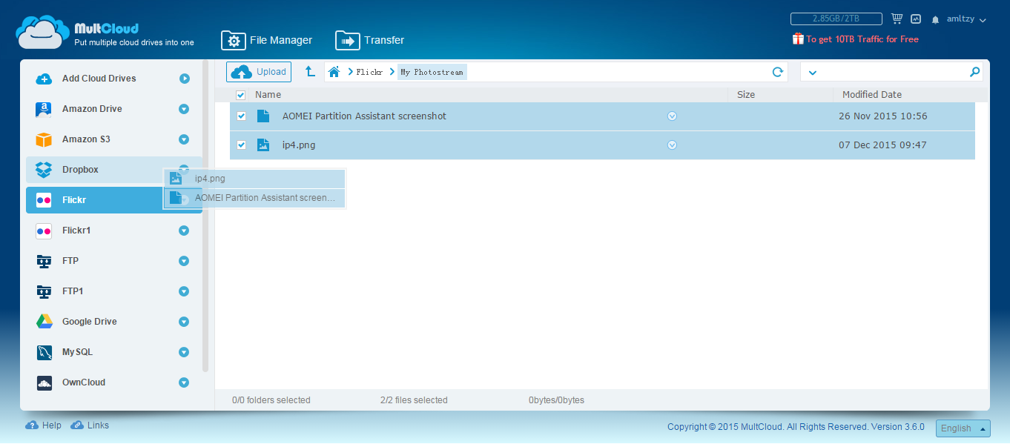Select Flickr in breadcrumb path
Image resolution: width=1010 pixels, height=444 pixels.
369,73
